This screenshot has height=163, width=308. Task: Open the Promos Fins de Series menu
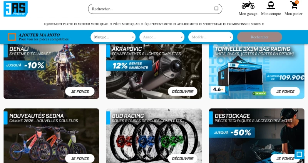(244, 24)
